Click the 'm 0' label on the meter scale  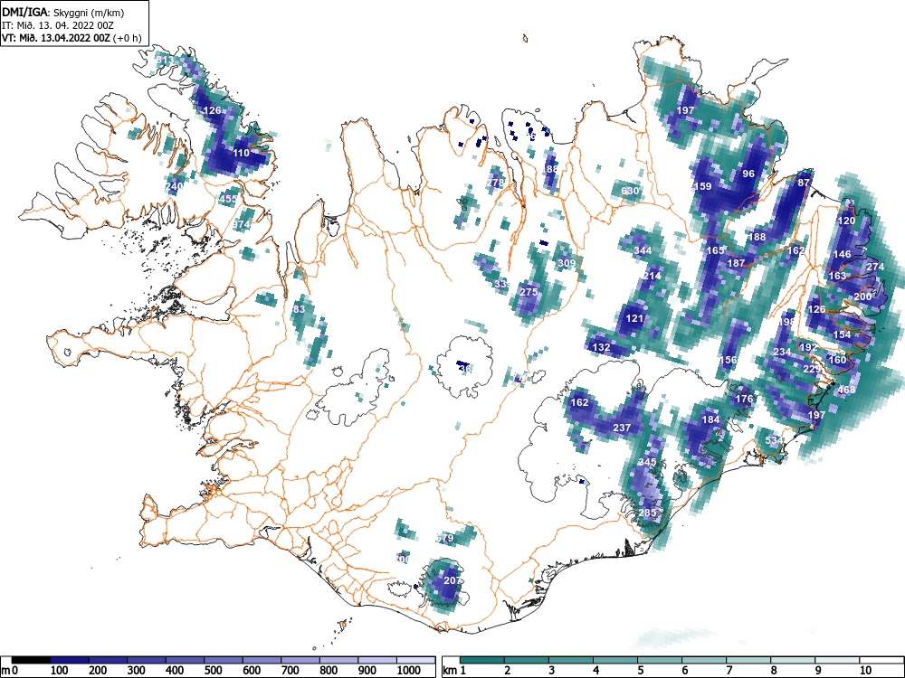pos(10,671)
